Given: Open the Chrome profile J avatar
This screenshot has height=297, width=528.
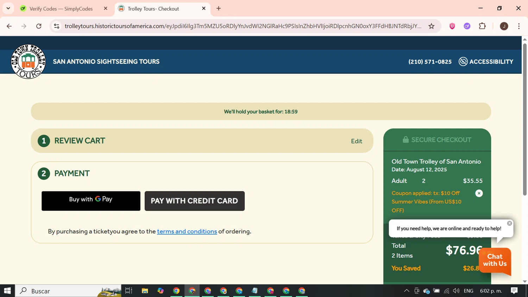Looking at the screenshot, I should pyautogui.click(x=504, y=26).
